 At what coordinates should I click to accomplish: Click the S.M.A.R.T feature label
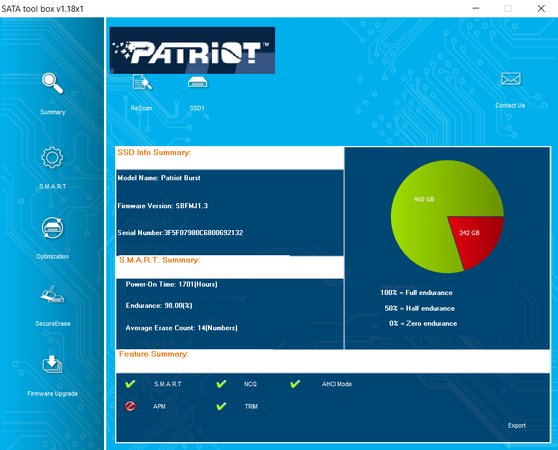pos(168,384)
